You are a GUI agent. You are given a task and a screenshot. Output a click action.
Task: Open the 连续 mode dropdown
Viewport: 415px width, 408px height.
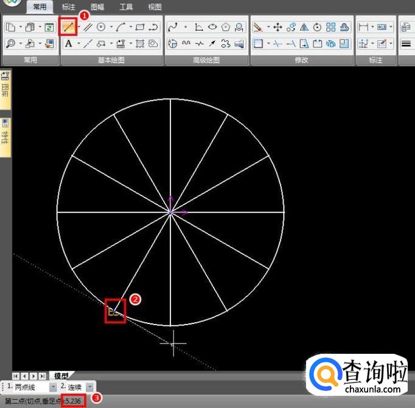click(90, 387)
